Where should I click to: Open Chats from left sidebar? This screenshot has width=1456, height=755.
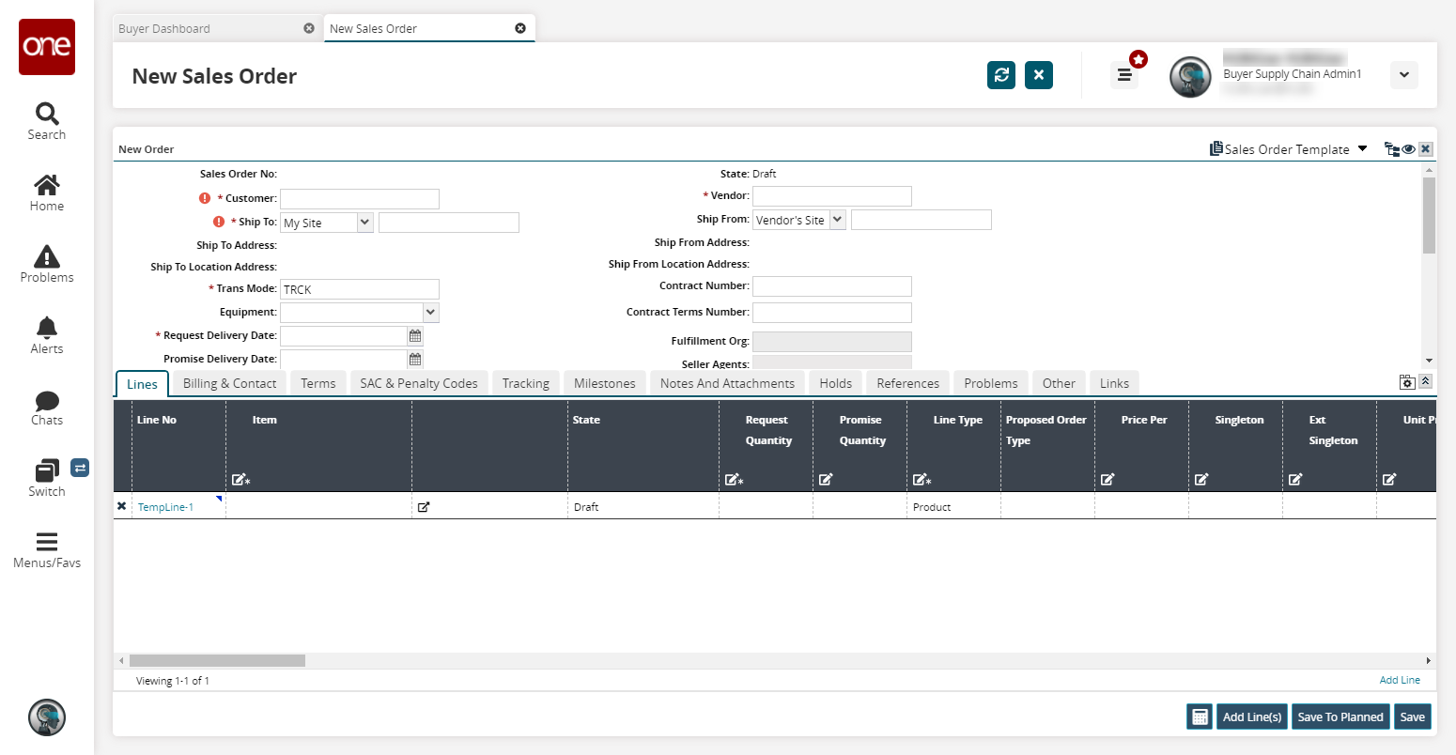click(47, 408)
